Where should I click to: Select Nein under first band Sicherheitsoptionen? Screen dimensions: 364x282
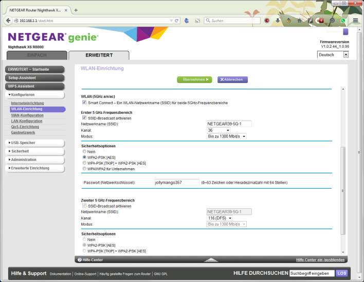click(x=84, y=151)
